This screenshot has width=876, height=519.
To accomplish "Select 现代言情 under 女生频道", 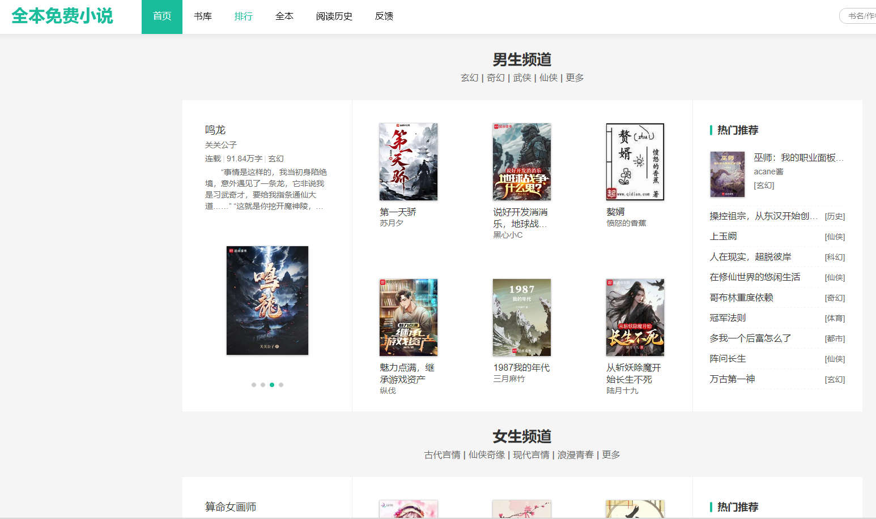I will pos(531,455).
